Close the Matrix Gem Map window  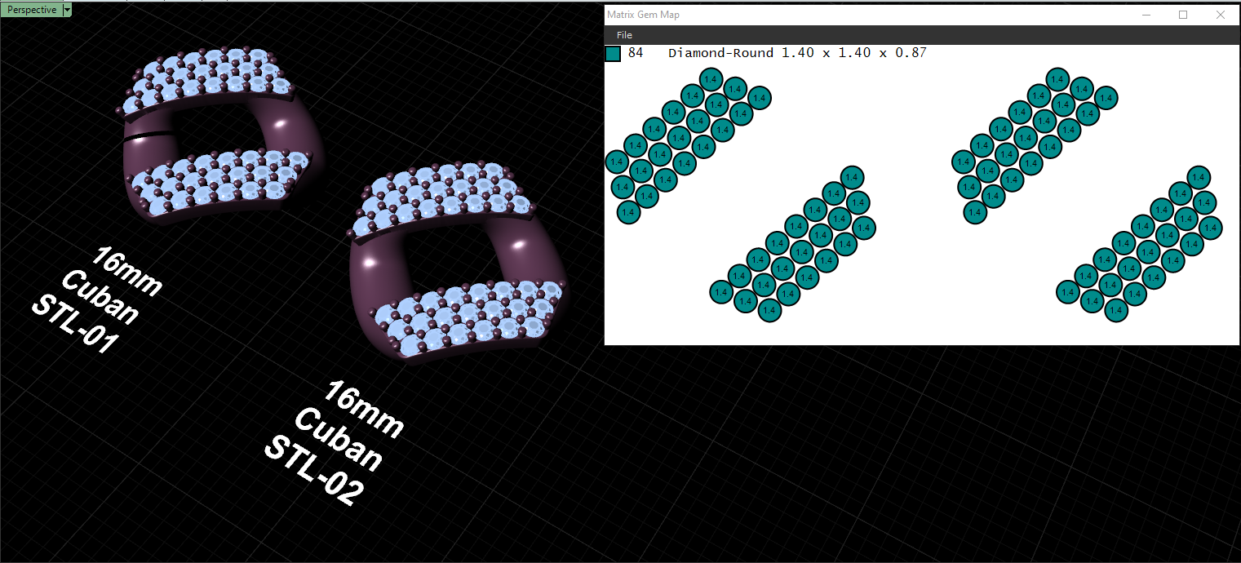[1221, 15]
